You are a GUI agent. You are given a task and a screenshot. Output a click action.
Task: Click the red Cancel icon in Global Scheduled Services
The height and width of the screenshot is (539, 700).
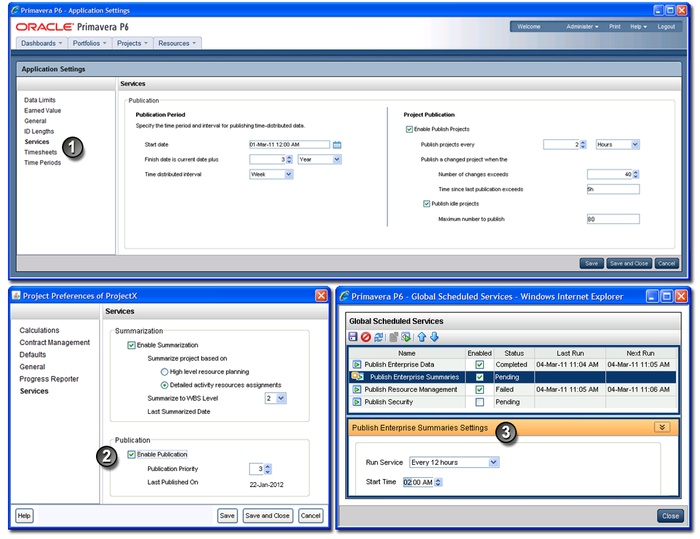click(365, 337)
